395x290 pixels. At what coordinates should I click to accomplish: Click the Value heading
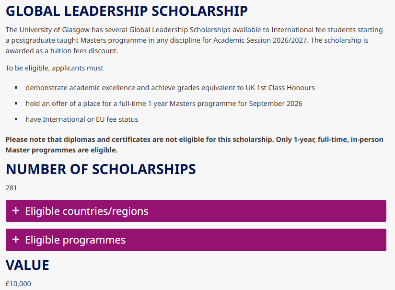27,265
